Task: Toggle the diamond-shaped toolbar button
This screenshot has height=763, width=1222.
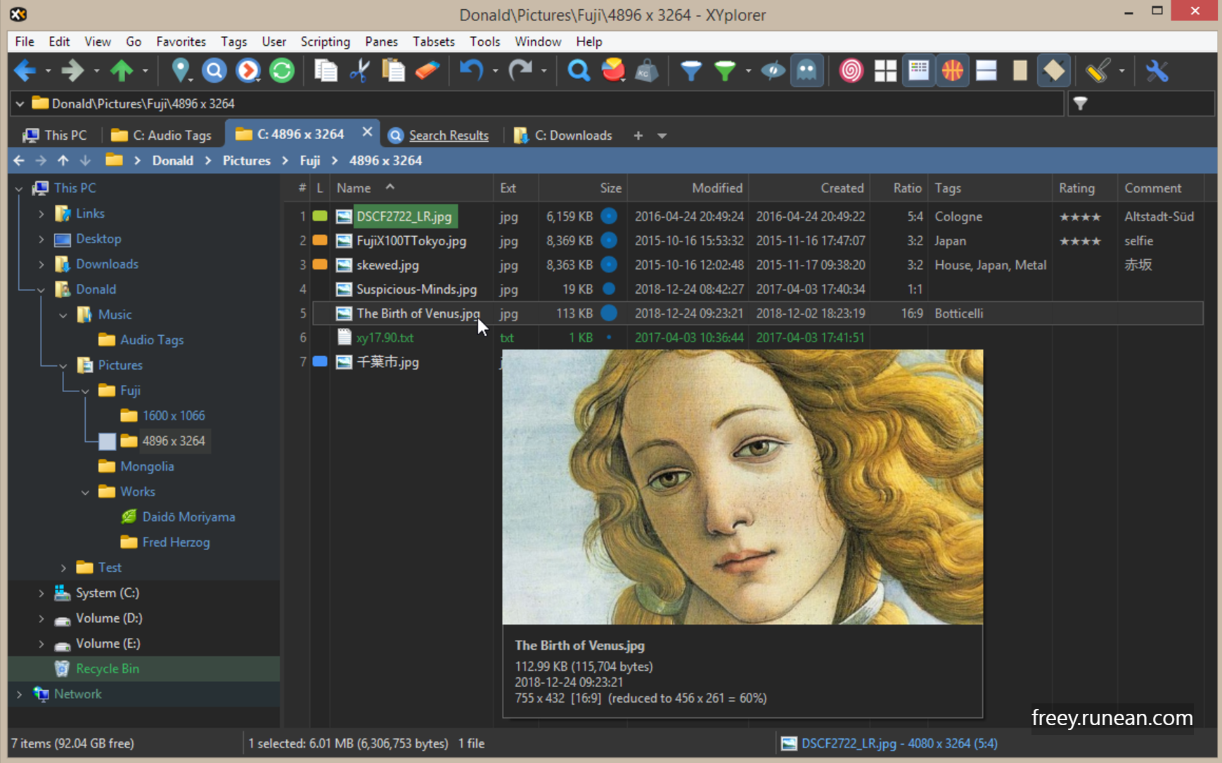Action: pyautogui.click(x=1053, y=70)
